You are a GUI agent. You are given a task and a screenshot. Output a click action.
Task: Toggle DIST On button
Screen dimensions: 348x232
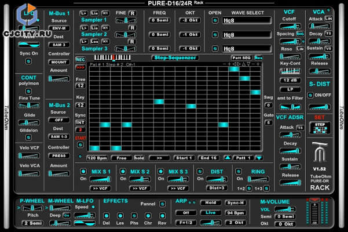tap(200, 171)
